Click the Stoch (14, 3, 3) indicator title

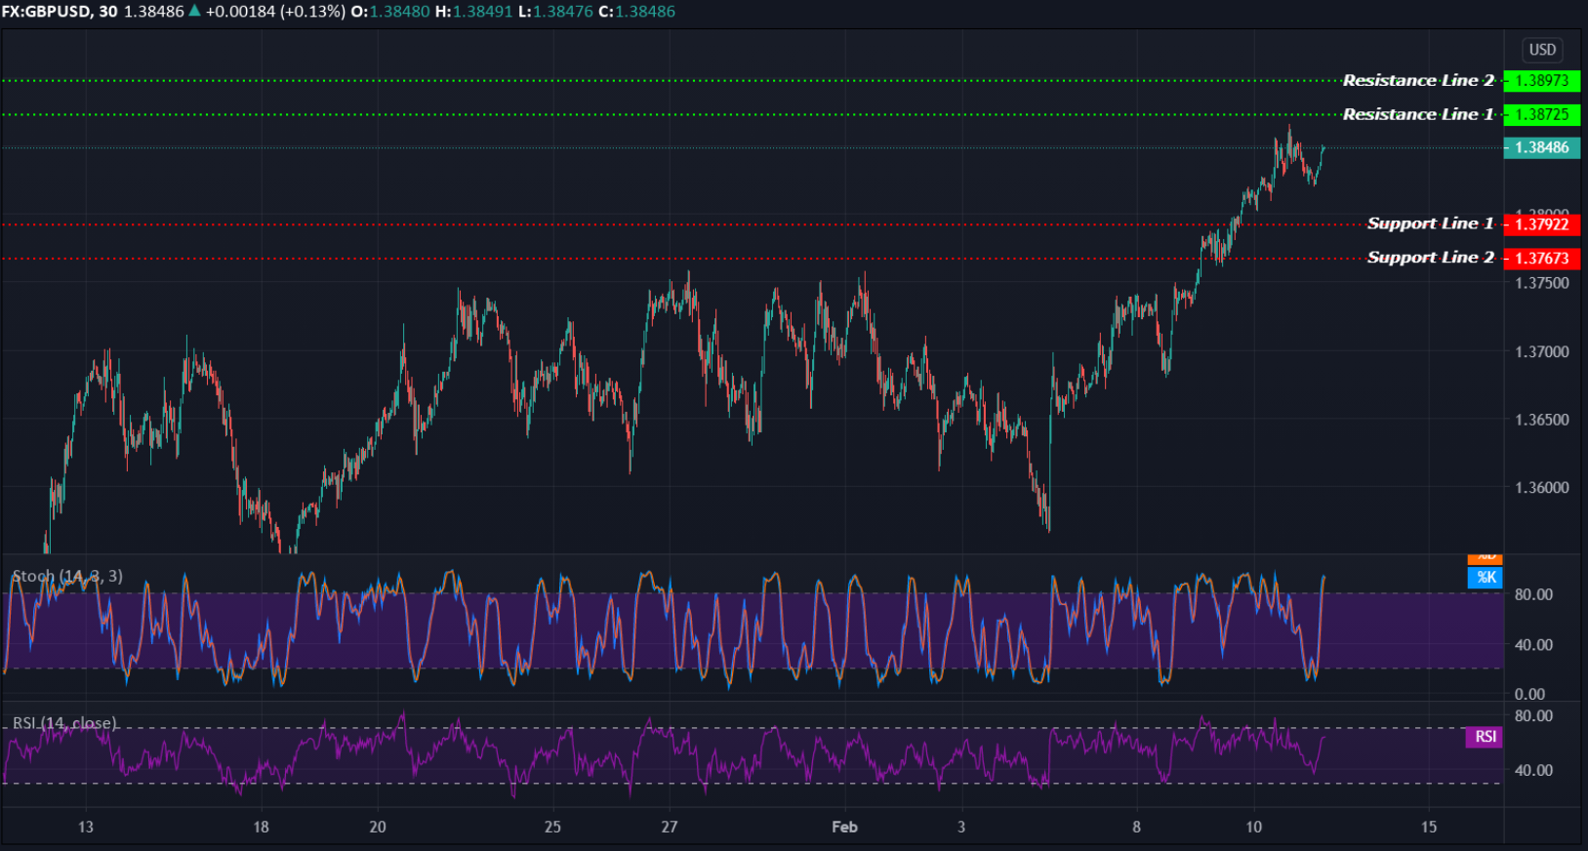pos(67,576)
